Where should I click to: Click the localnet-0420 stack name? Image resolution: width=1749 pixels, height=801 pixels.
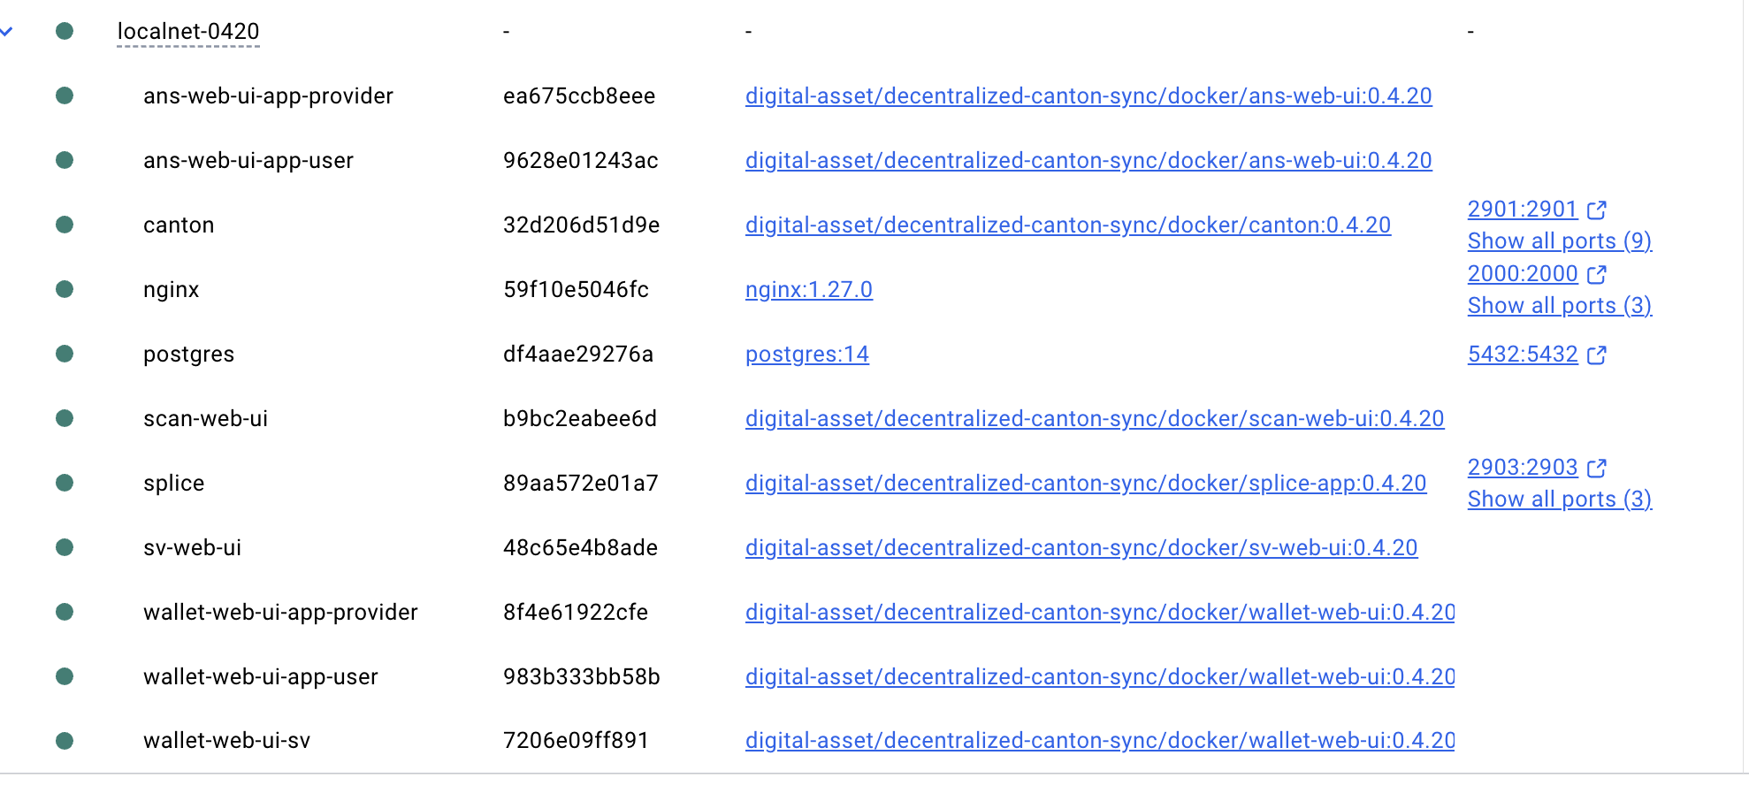pos(188,32)
